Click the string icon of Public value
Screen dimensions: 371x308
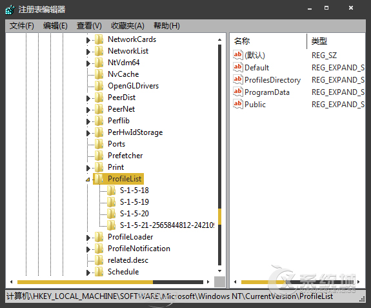[238, 104]
